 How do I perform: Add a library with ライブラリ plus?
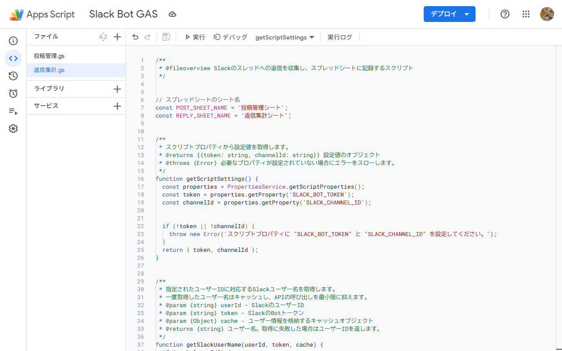pyautogui.click(x=117, y=89)
